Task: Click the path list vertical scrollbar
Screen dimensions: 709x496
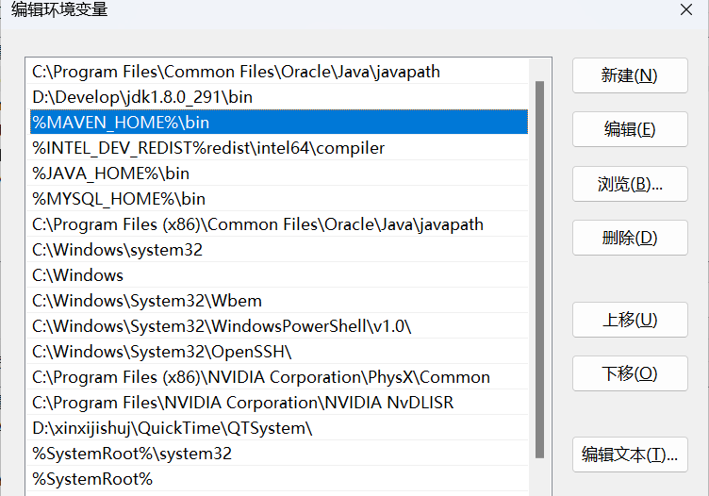Action: coord(540,264)
